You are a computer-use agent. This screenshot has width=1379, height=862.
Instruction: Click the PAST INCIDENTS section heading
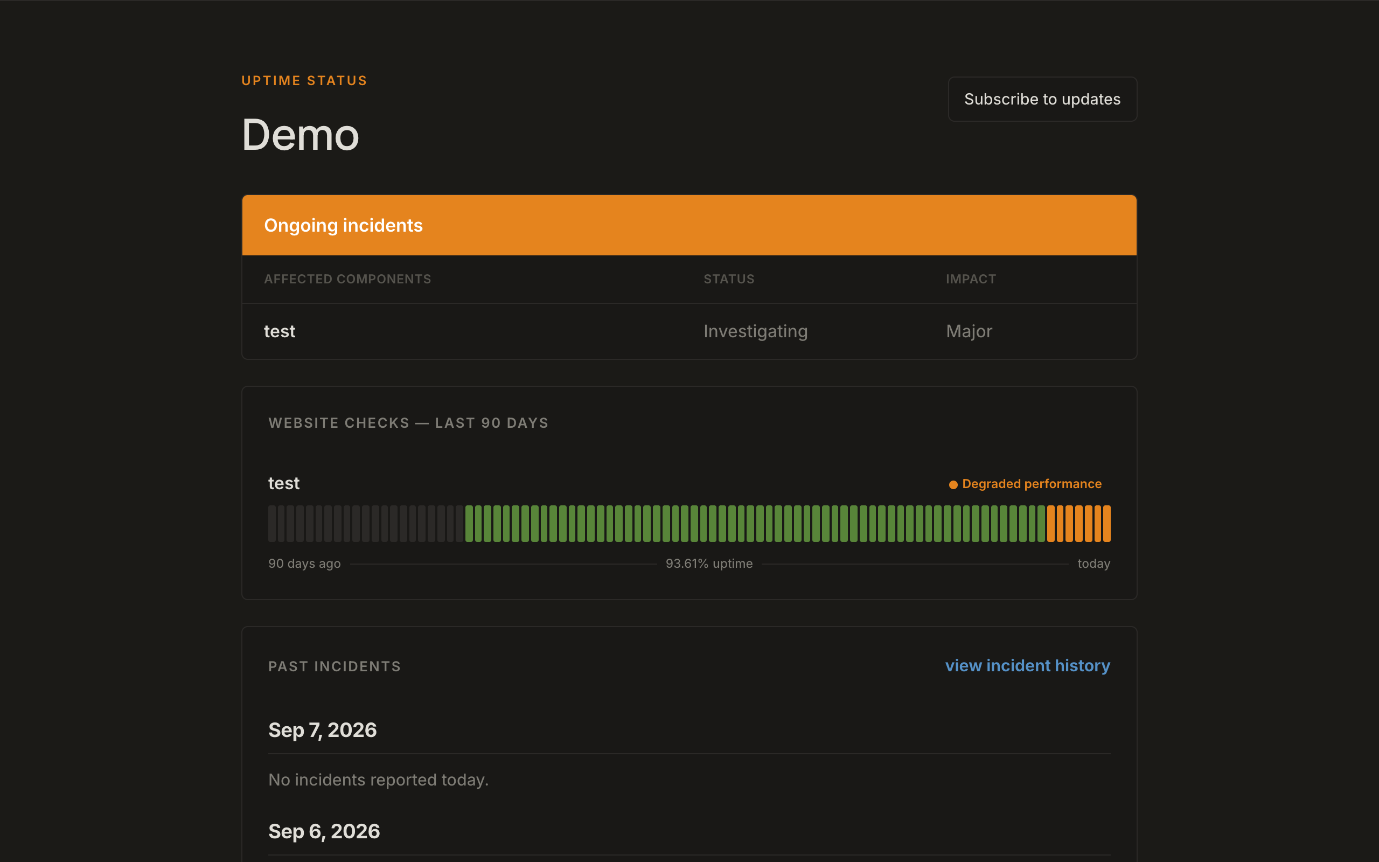[335, 666]
